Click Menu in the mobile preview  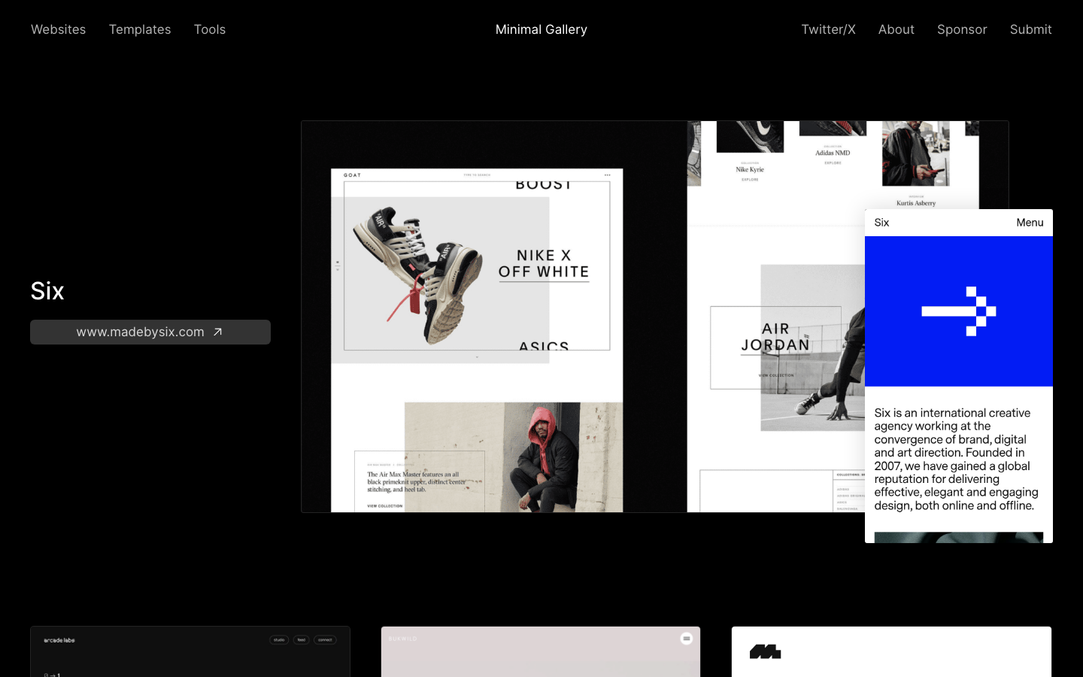1030,223
